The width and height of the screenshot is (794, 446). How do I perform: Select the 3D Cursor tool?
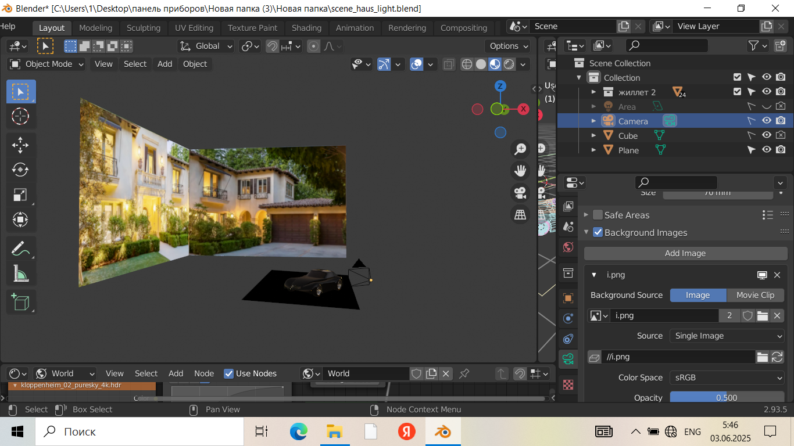pyautogui.click(x=20, y=116)
